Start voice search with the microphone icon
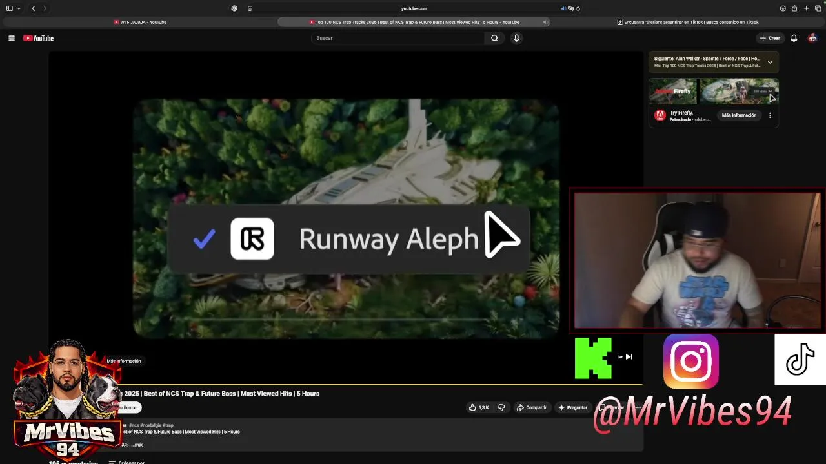 click(516, 38)
